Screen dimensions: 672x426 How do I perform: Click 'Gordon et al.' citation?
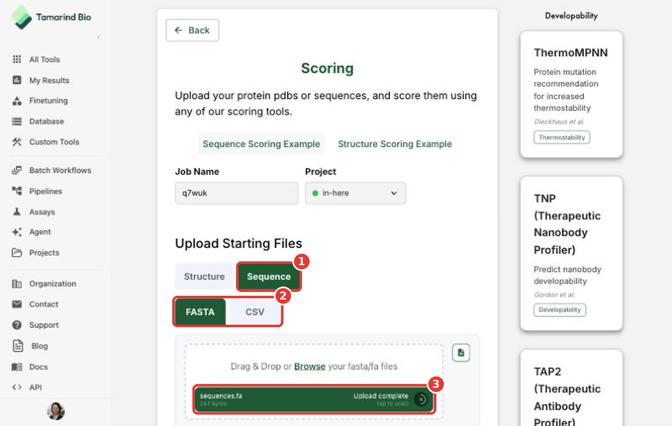point(554,295)
